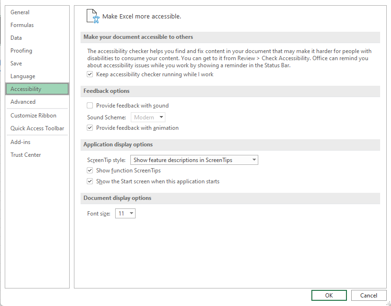391x306 pixels.
Task: Confirm settings with the OK button
Action: (x=329, y=295)
